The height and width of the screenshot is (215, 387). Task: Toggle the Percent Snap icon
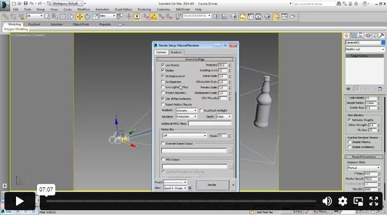click(x=161, y=17)
